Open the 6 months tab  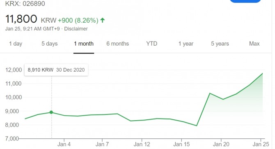pyautogui.click(x=117, y=44)
